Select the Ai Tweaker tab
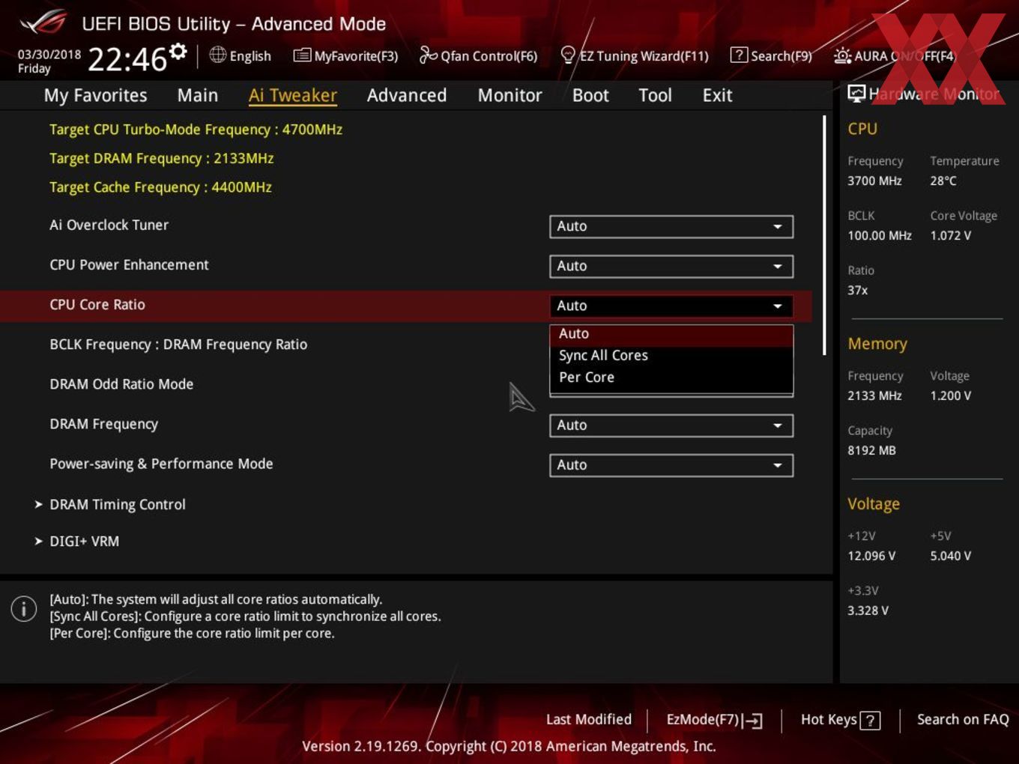 click(x=293, y=95)
